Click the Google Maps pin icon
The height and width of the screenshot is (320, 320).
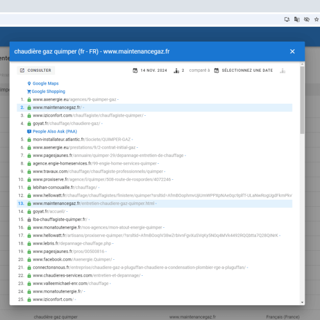pos(29,83)
